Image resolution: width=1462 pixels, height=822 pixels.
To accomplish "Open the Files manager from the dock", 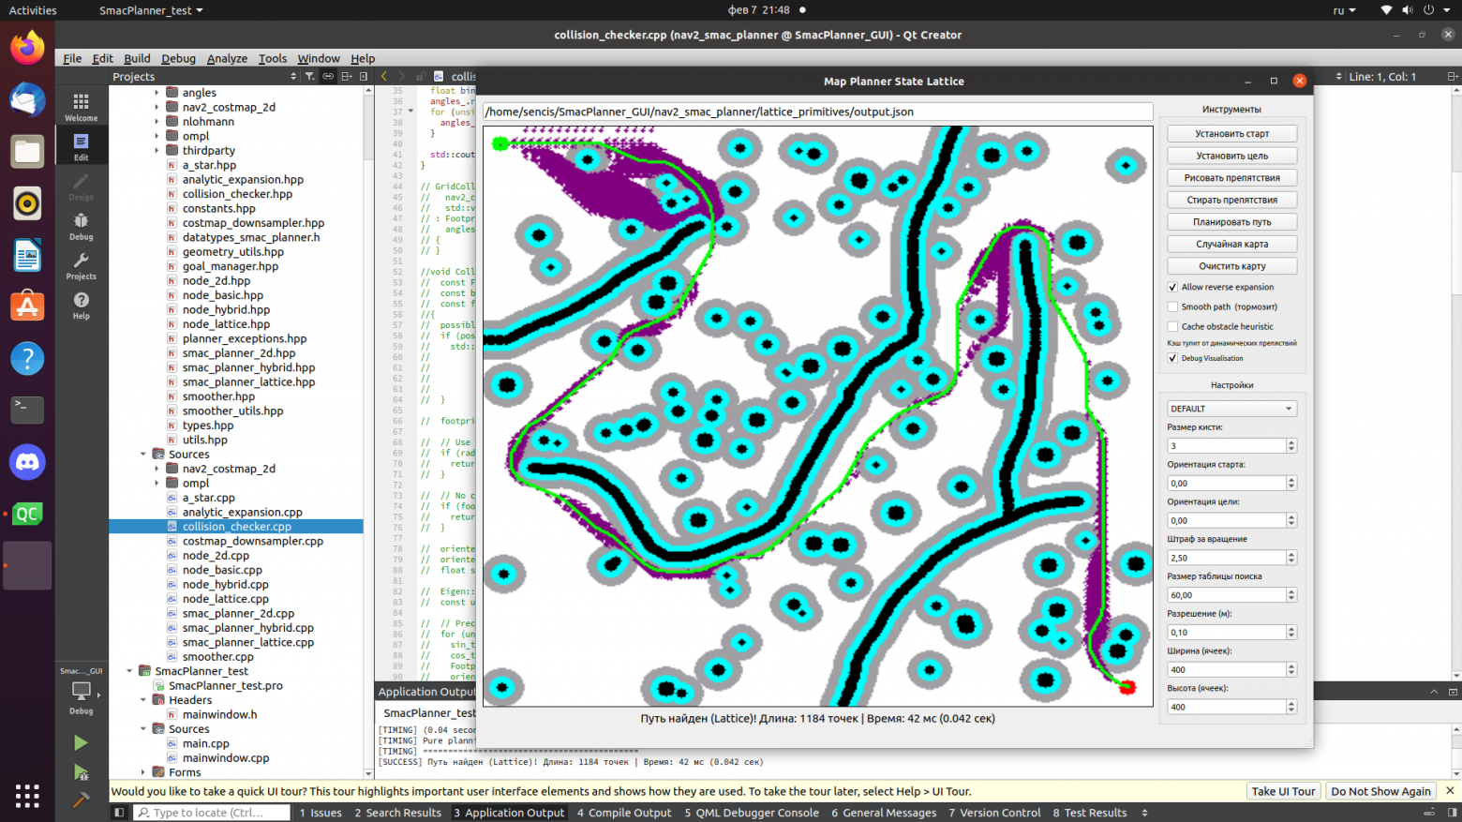I will [27, 151].
